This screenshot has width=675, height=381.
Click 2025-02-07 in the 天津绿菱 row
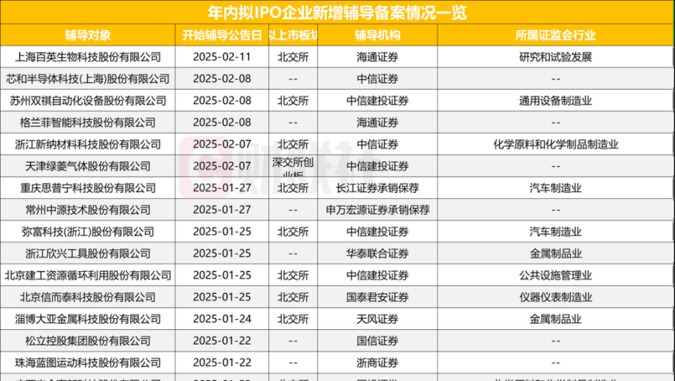click(222, 166)
